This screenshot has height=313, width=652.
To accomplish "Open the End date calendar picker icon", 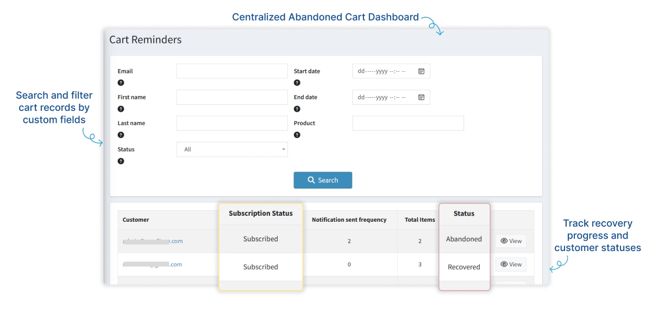I will pos(421,97).
